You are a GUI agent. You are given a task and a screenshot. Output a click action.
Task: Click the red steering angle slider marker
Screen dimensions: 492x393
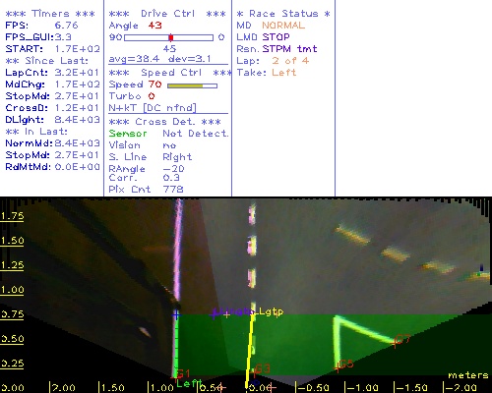pyautogui.click(x=171, y=37)
